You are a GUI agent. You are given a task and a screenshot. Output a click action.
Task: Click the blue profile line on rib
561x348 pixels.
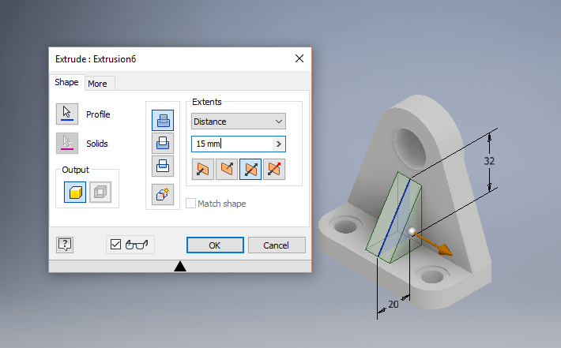click(394, 218)
